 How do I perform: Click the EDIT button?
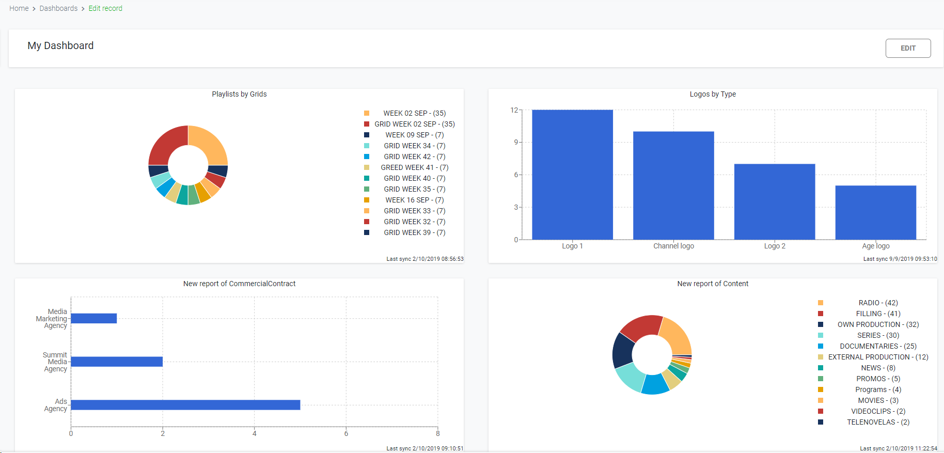pos(908,48)
